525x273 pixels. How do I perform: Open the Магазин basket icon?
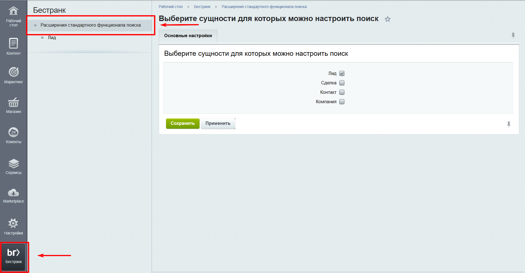pyautogui.click(x=13, y=103)
